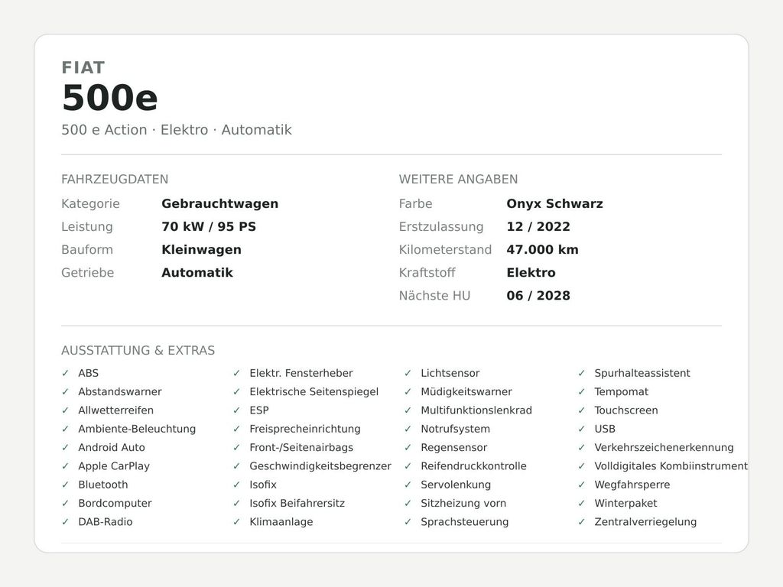Click the checkmark beside Ambiente-Beleuchtung
The image size is (783, 587).
tap(66, 429)
